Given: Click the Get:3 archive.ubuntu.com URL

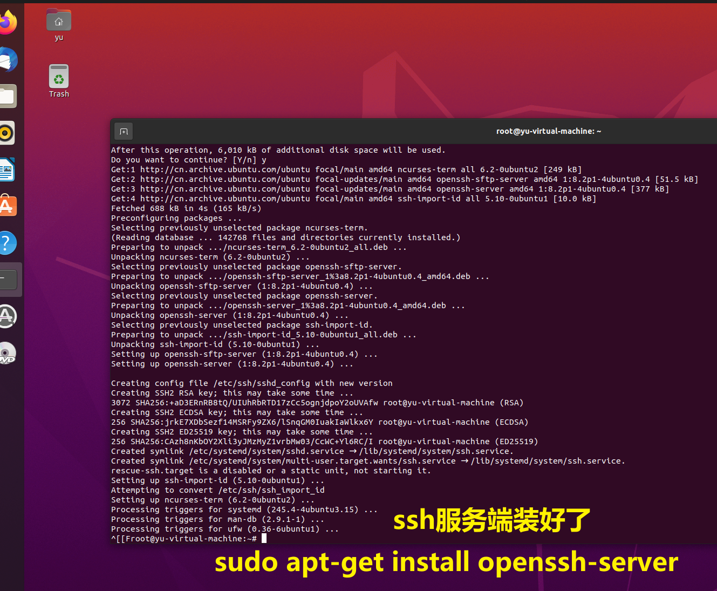Looking at the screenshot, I should pos(225,189).
